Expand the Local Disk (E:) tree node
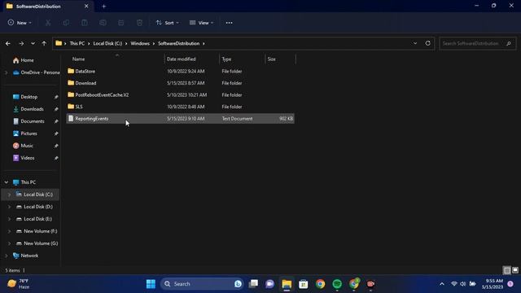The image size is (521, 293). [x=9, y=219]
